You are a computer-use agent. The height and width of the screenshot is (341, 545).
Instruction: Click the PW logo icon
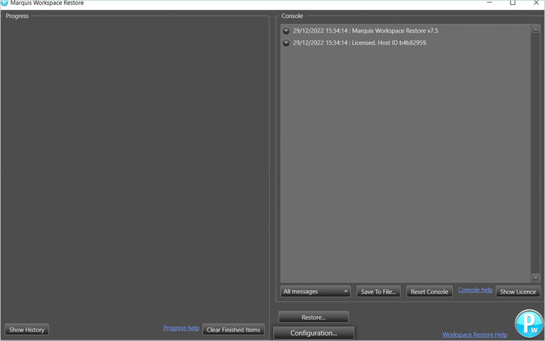coord(529,323)
